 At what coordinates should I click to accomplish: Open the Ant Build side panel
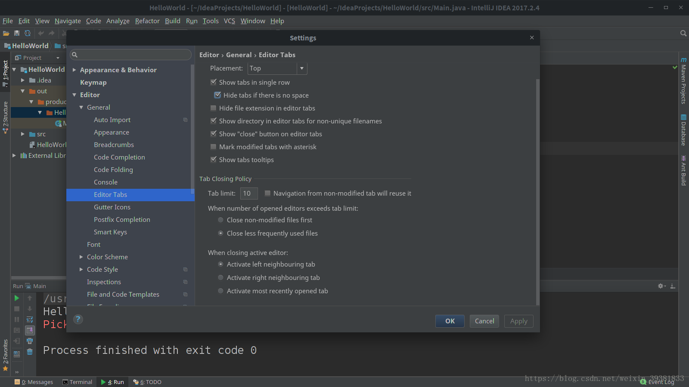[683, 171]
